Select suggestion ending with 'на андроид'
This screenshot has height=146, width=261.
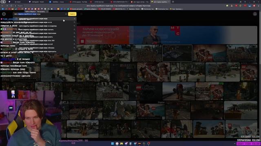[x=44, y=26]
